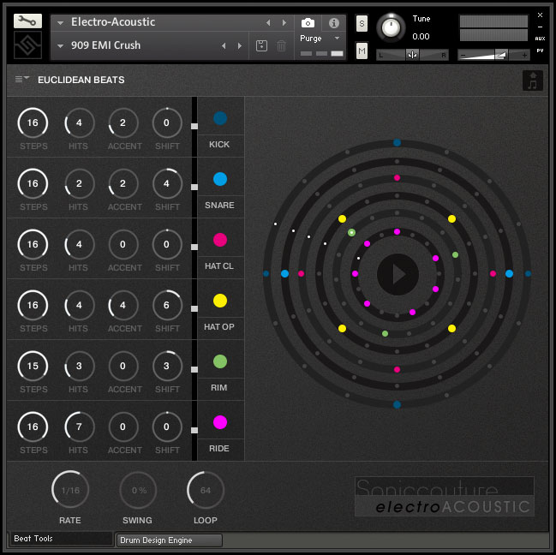Click the KICK channel blue dot

220,118
